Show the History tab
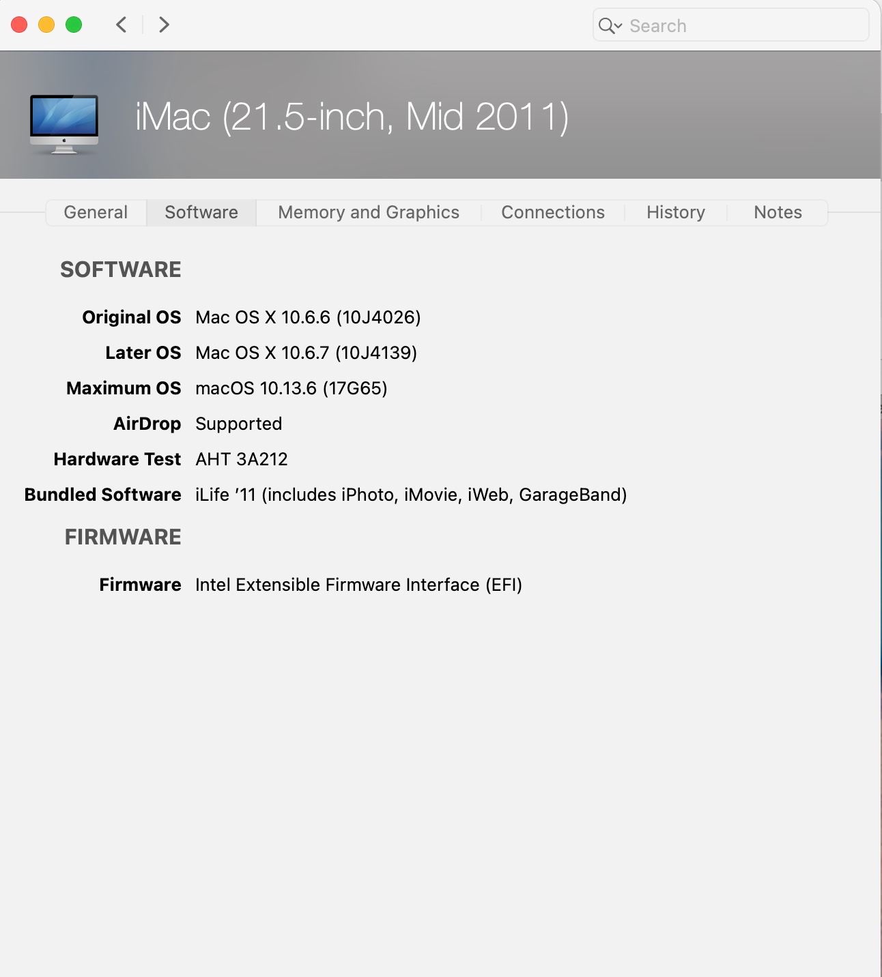Screen dimensions: 882x977 click(676, 212)
